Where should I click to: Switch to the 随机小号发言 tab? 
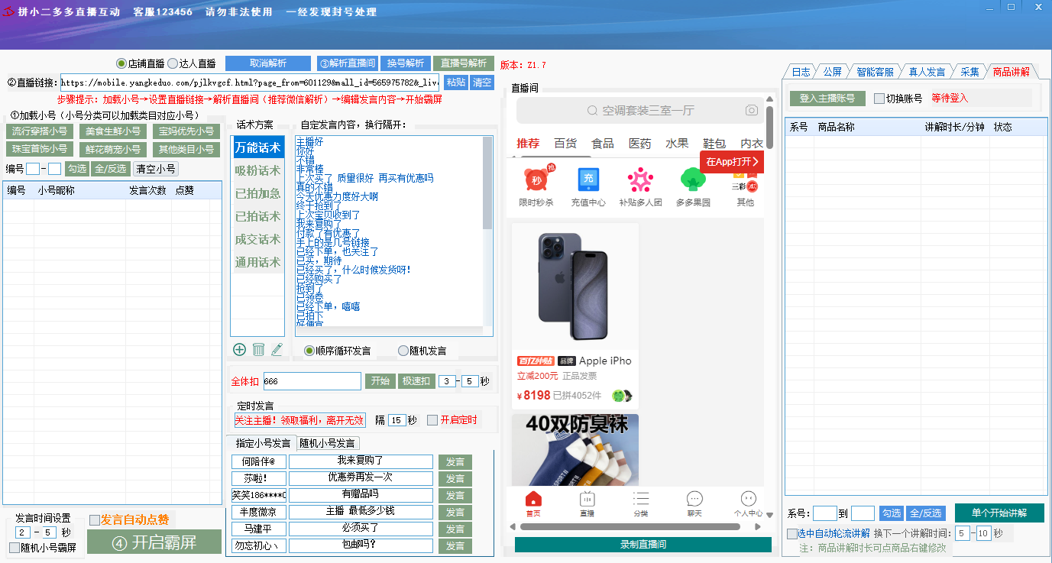[327, 443]
